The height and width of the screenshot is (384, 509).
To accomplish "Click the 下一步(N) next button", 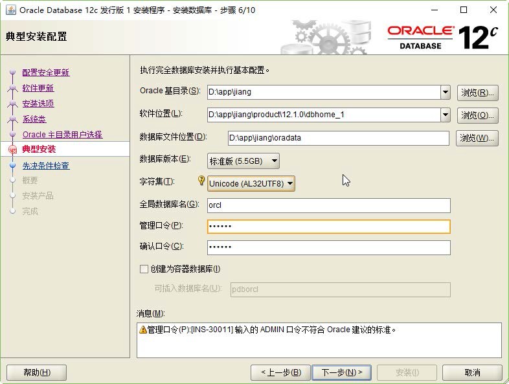I will pos(341,372).
